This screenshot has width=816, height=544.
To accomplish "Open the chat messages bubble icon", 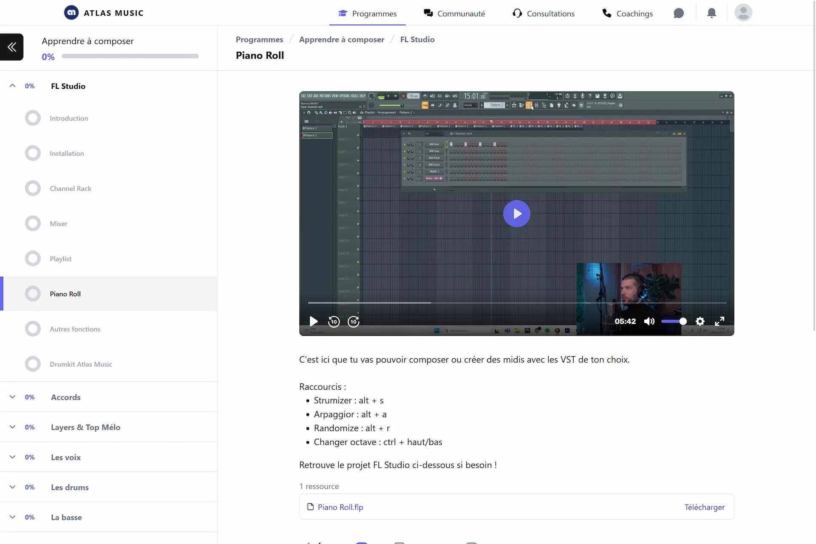I will point(679,13).
